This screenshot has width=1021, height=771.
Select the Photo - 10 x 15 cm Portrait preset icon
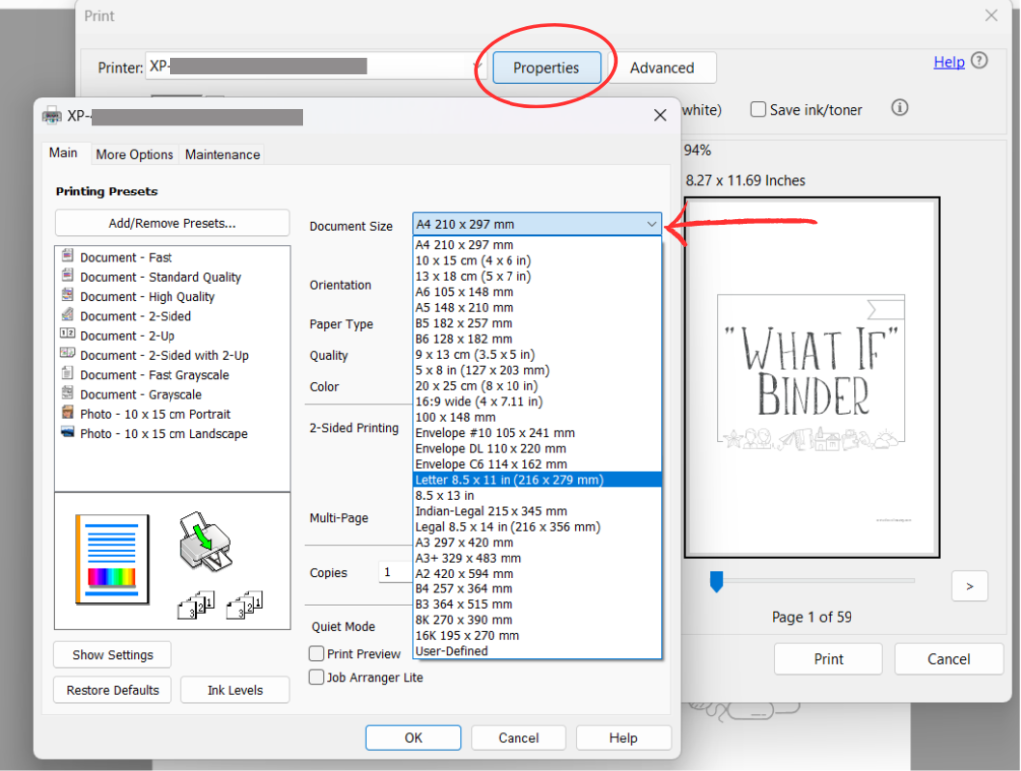coord(68,413)
